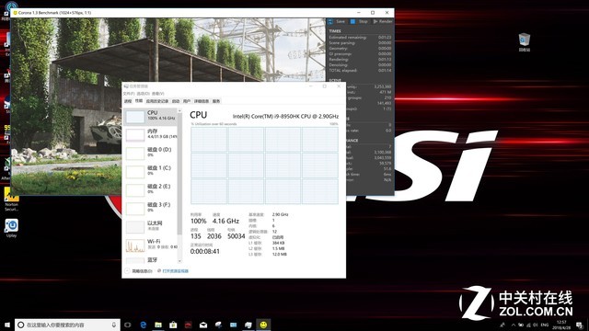
Task: Click the Stop button in Corona Benchmark
Action: click(359, 21)
